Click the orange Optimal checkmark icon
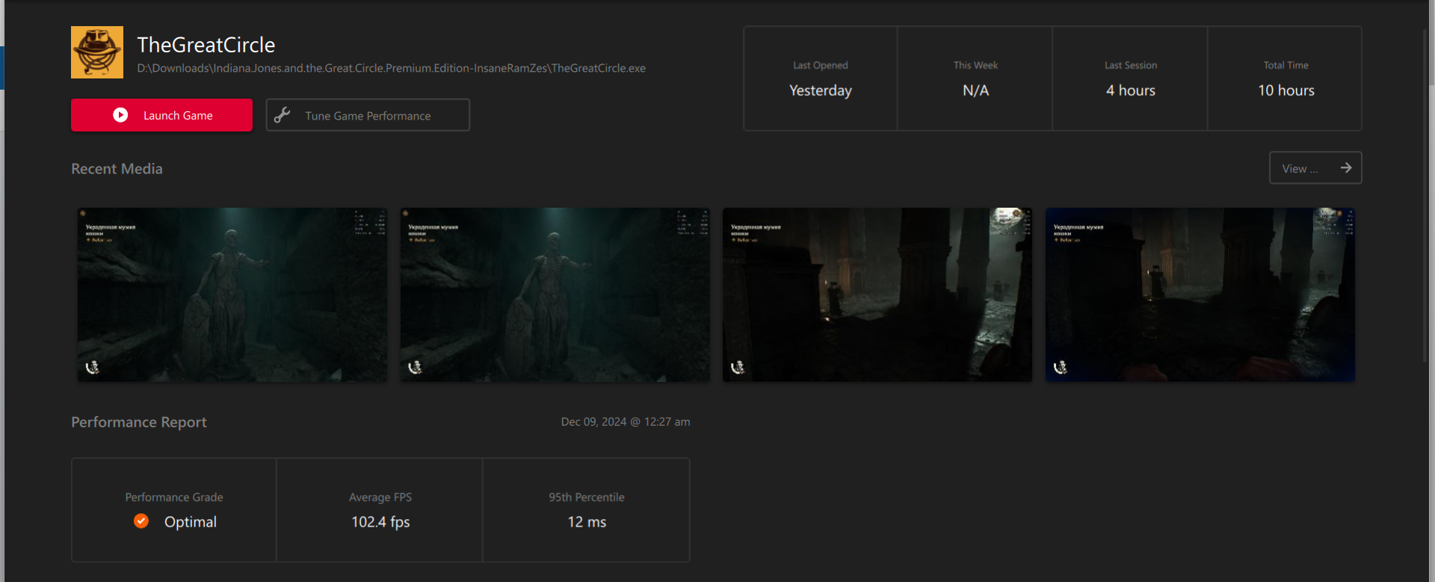 (141, 521)
